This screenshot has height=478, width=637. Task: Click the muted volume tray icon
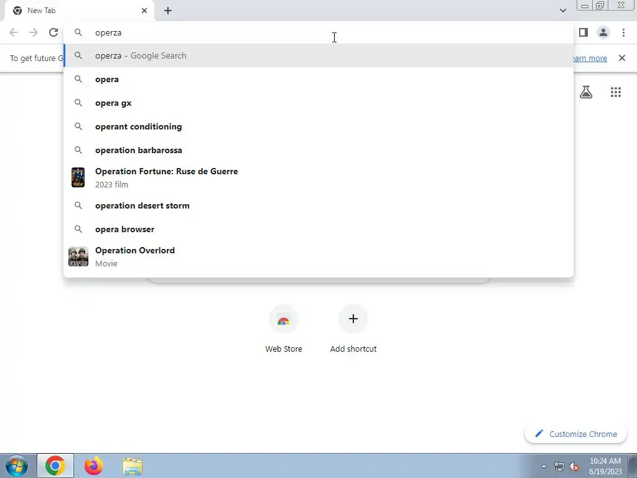click(574, 466)
